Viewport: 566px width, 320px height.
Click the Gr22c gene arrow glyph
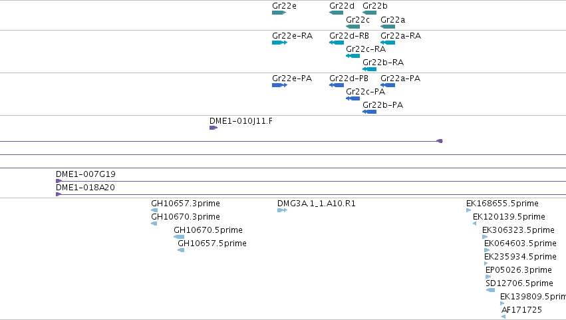pyautogui.click(x=353, y=27)
